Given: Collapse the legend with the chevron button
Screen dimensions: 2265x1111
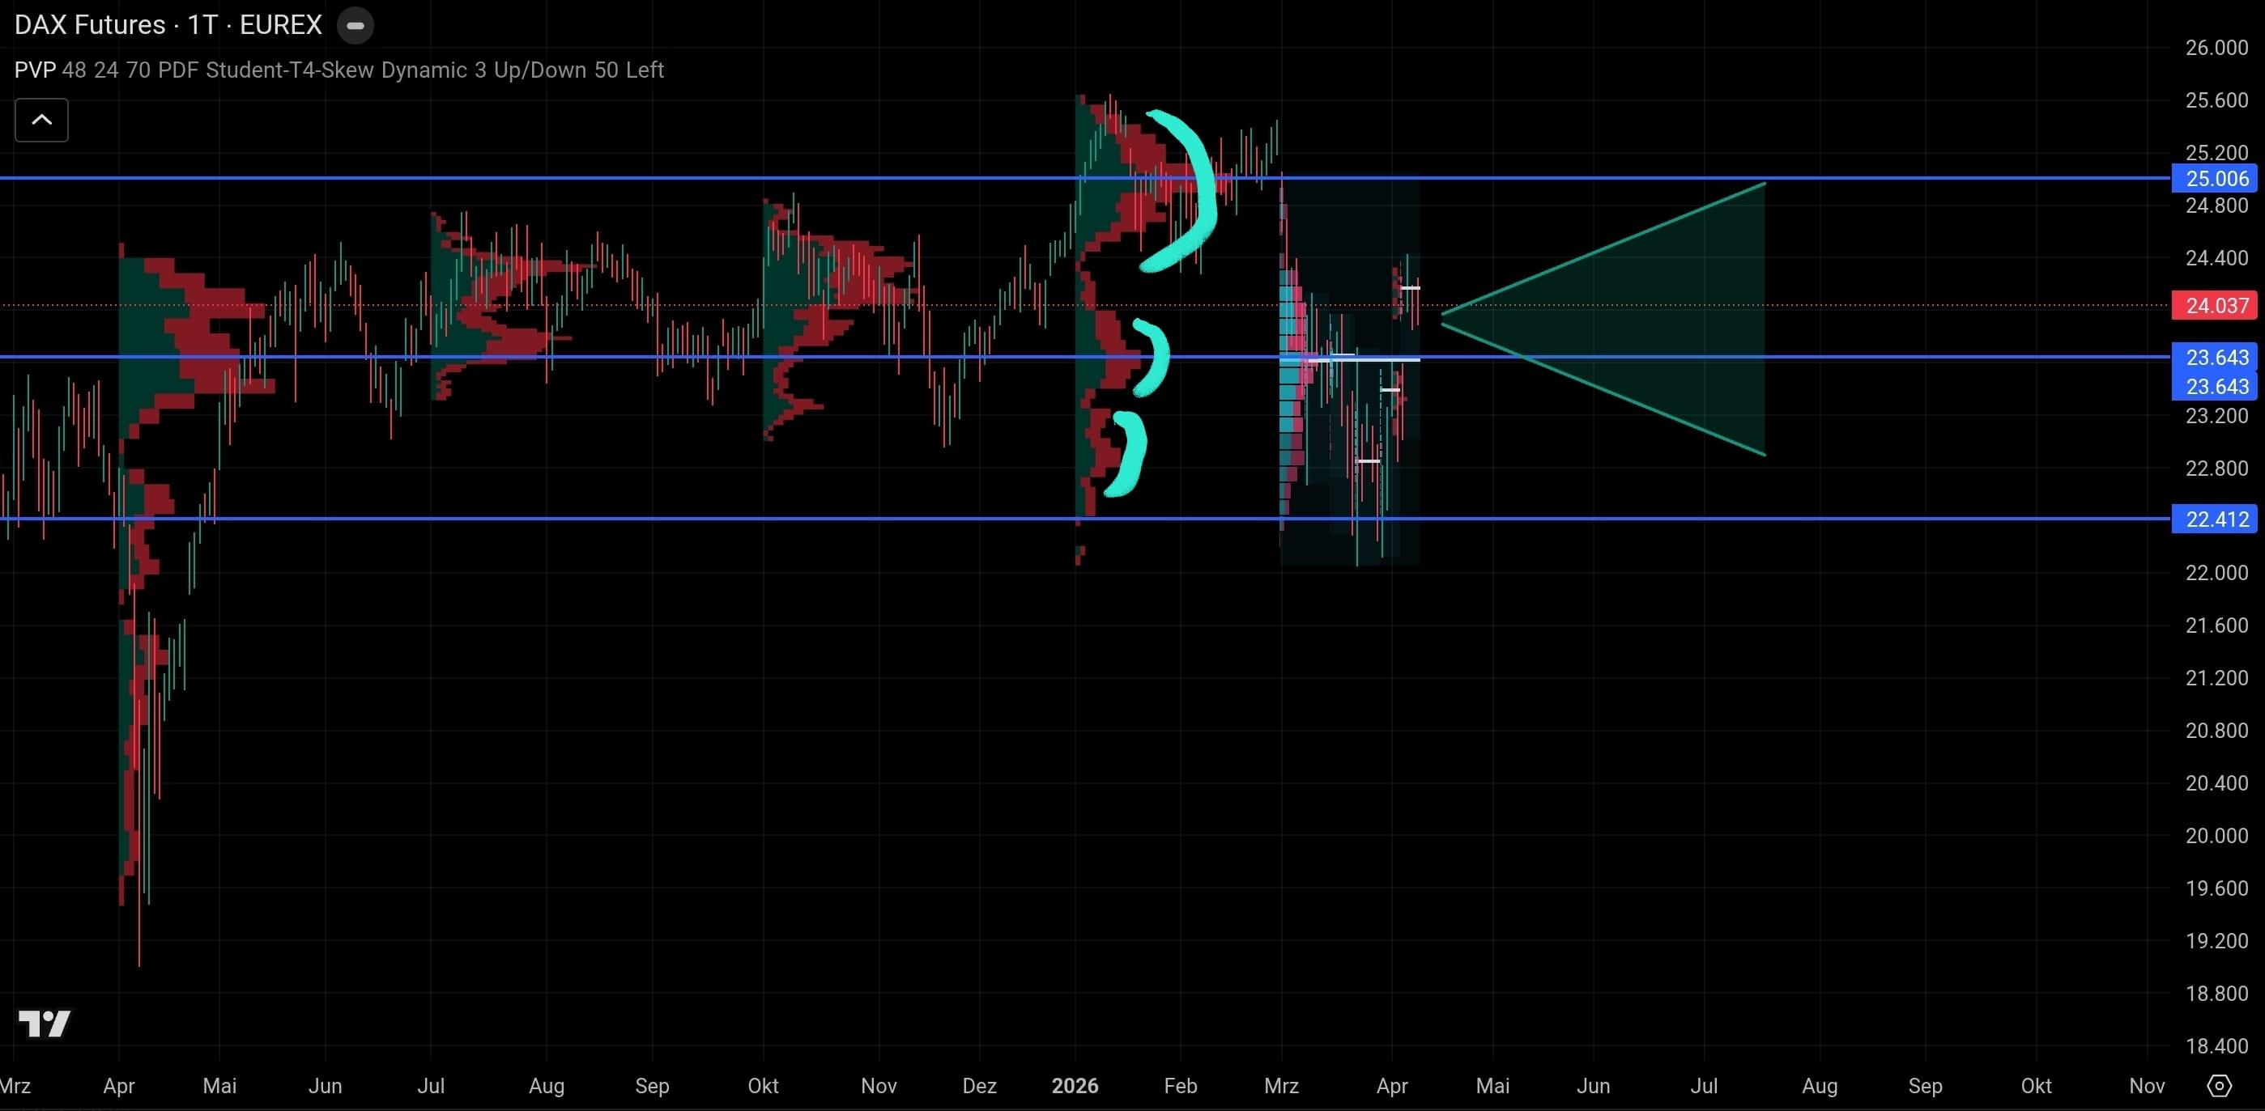Looking at the screenshot, I should coord(40,121).
